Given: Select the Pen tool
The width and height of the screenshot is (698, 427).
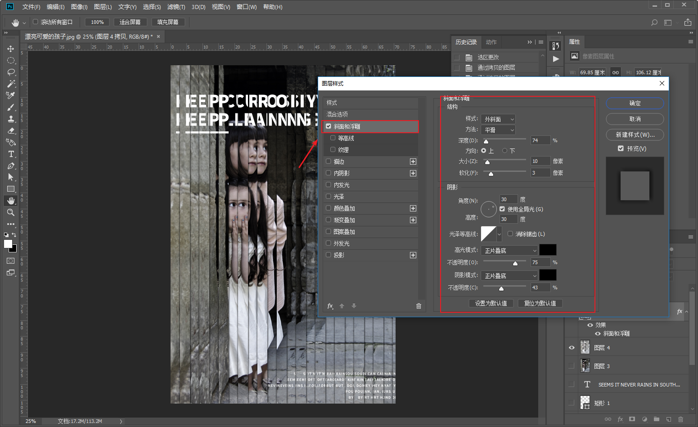Looking at the screenshot, I should tap(11, 166).
